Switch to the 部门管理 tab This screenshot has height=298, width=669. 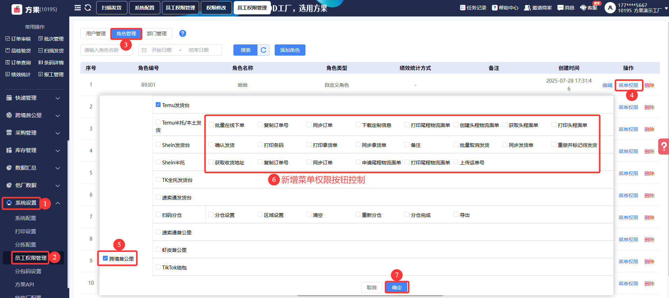click(157, 34)
